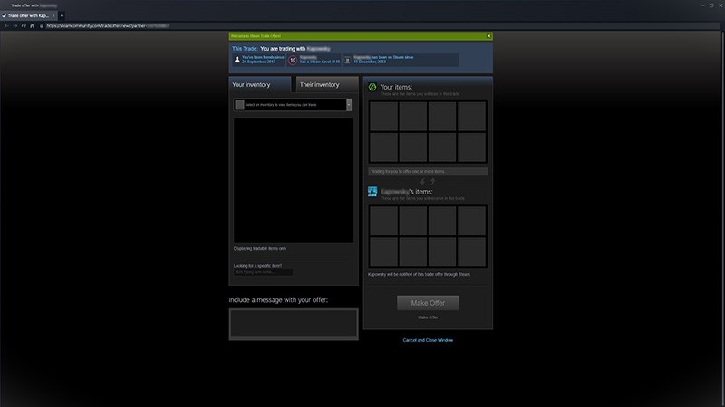Switch to Their inventory tab
The image size is (725, 407).
click(327, 85)
